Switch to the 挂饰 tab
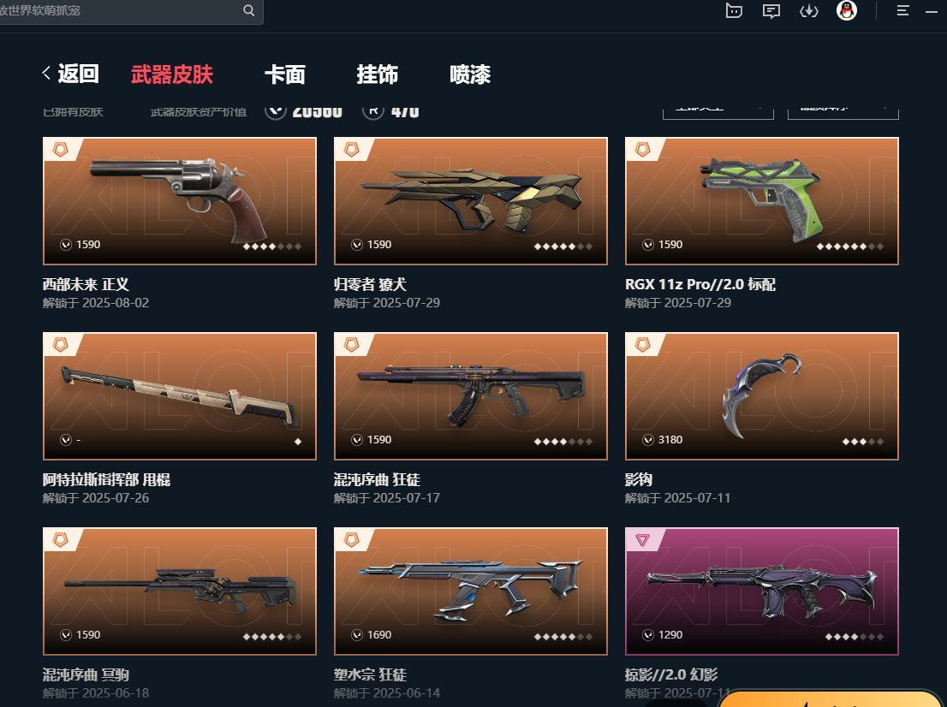Image resolution: width=947 pixels, height=707 pixels. 377,74
